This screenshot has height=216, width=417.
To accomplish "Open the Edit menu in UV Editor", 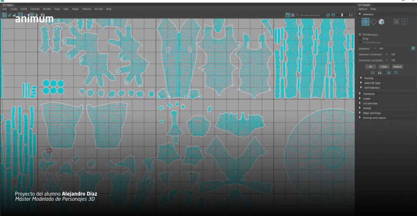I will click(x=5, y=9).
